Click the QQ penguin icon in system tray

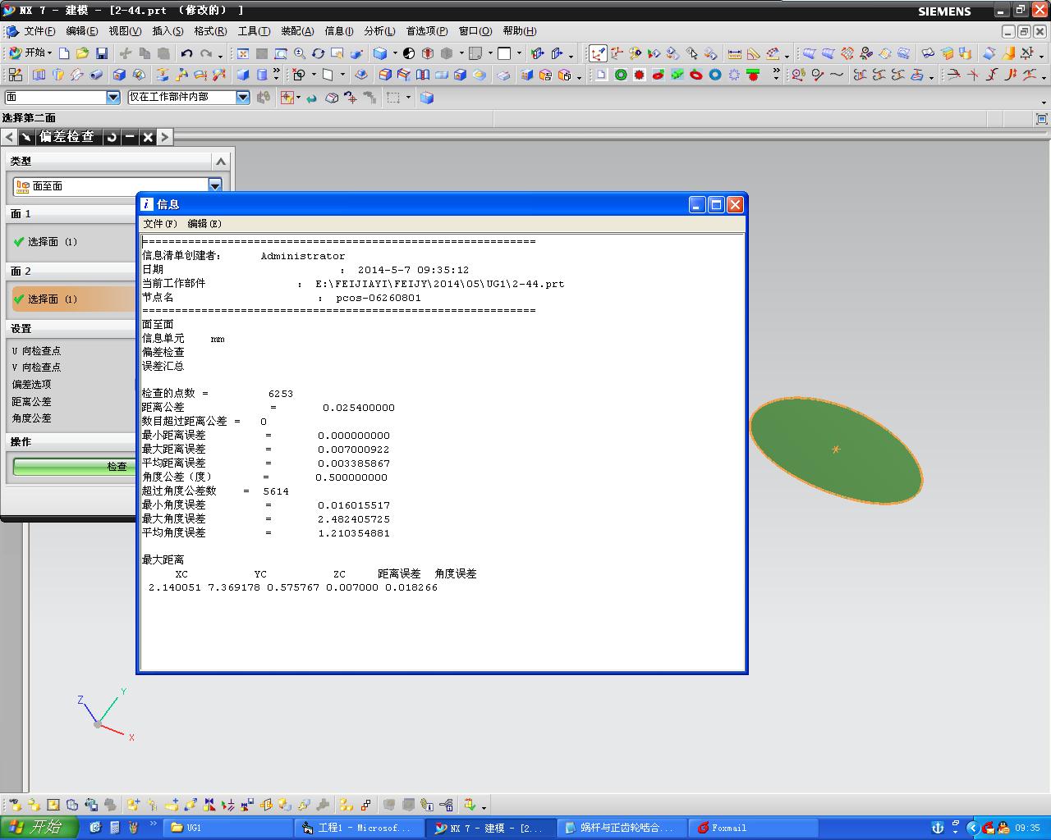point(1003,828)
